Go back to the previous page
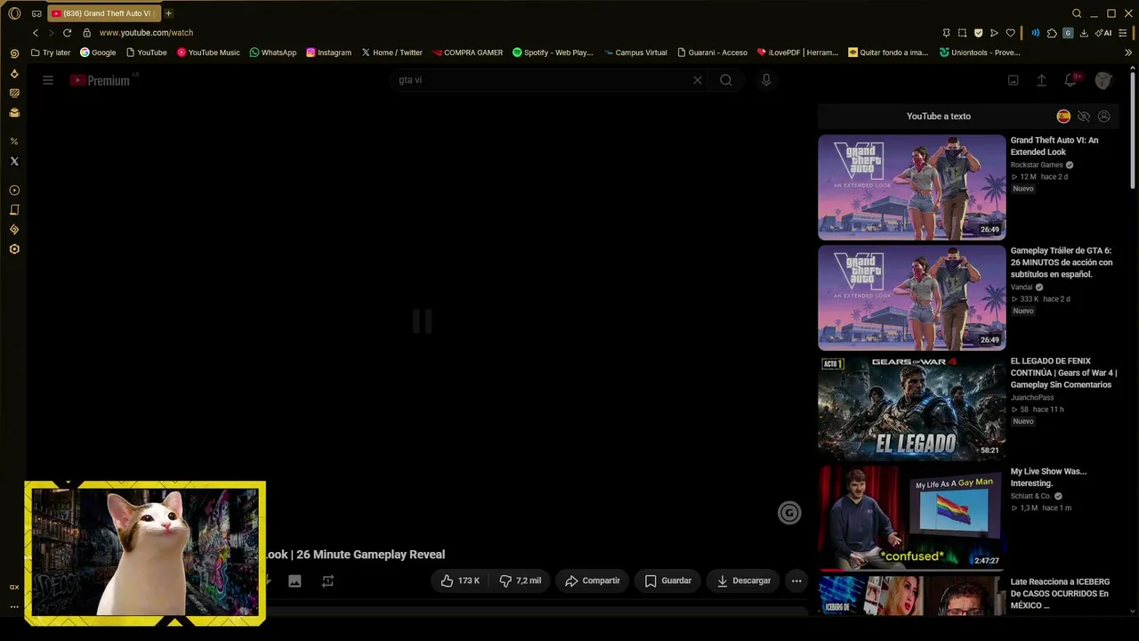 (36, 33)
